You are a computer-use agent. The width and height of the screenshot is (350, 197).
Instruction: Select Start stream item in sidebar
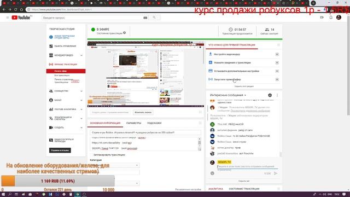(x=66, y=71)
